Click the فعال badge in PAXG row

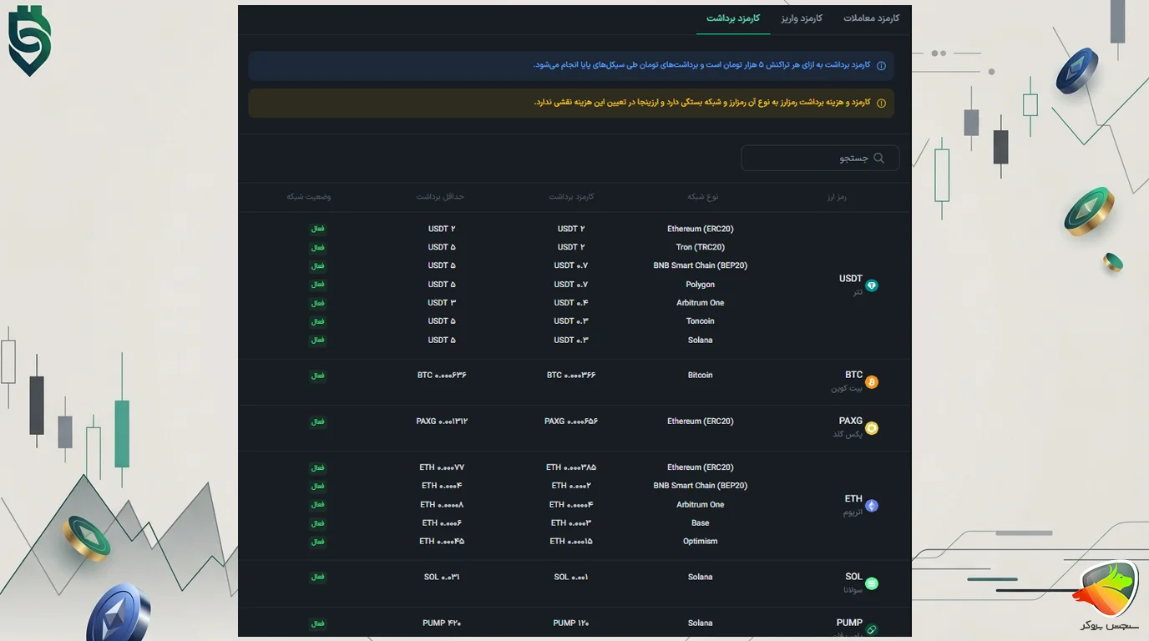(x=318, y=421)
